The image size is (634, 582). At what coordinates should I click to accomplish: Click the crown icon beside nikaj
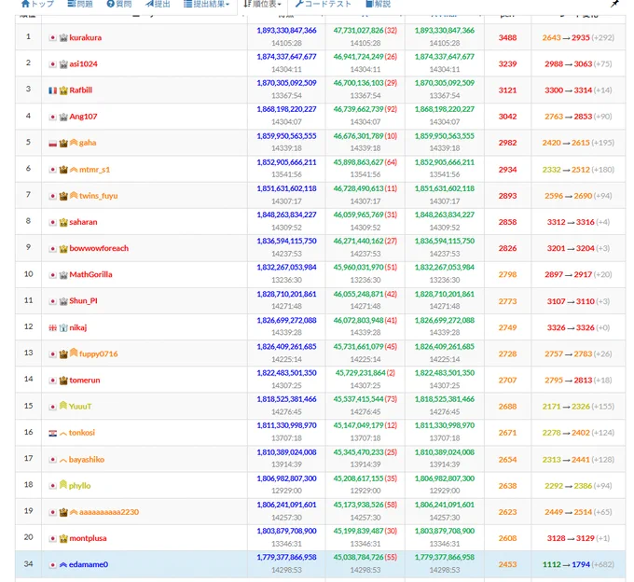[x=63, y=328]
